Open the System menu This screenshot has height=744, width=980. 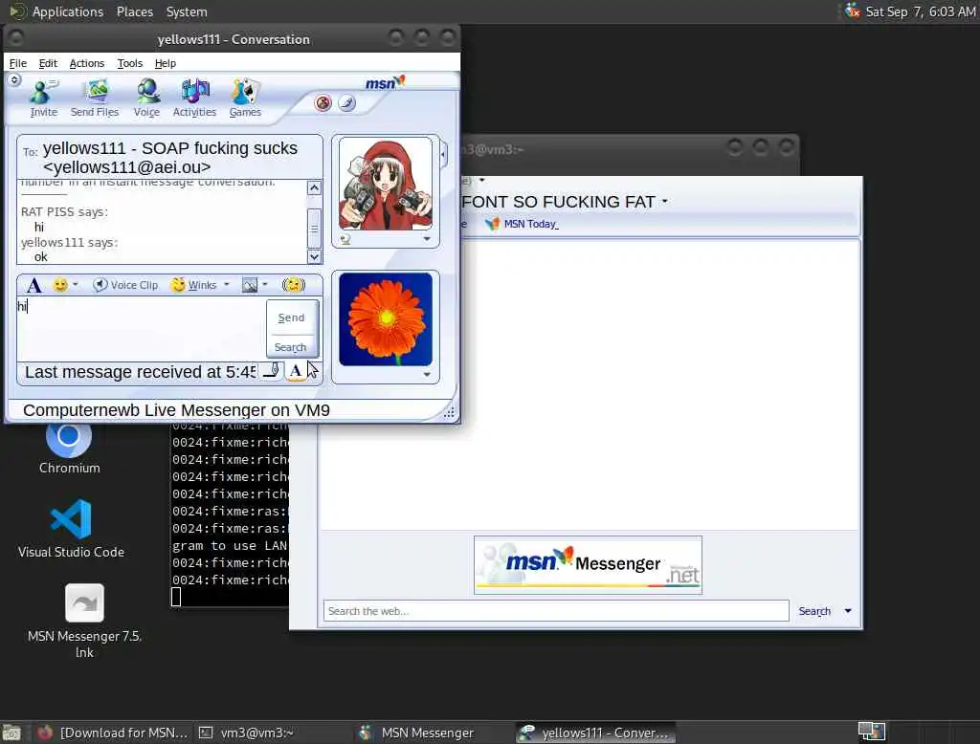(187, 11)
